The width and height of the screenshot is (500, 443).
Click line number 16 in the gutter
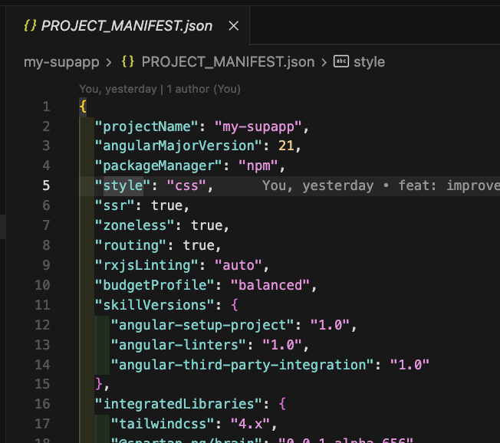[42, 404]
